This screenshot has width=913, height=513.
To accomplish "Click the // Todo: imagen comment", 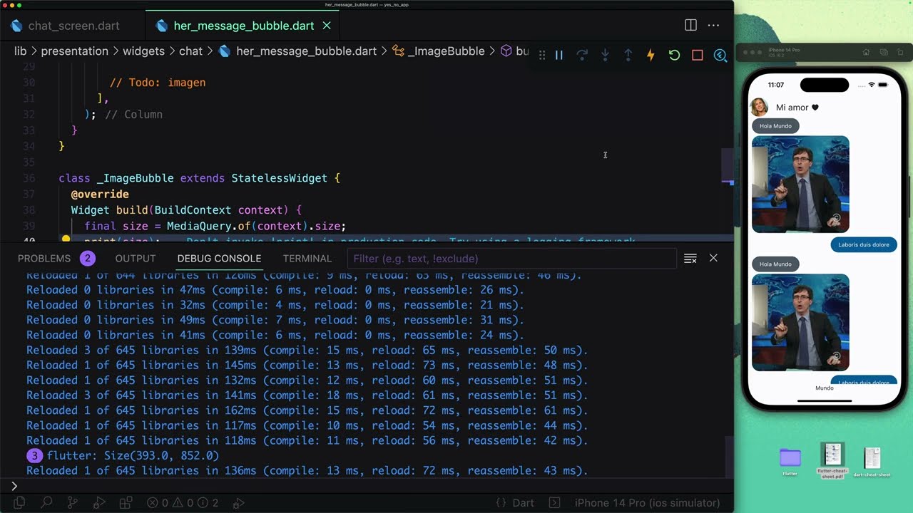I will (x=158, y=83).
